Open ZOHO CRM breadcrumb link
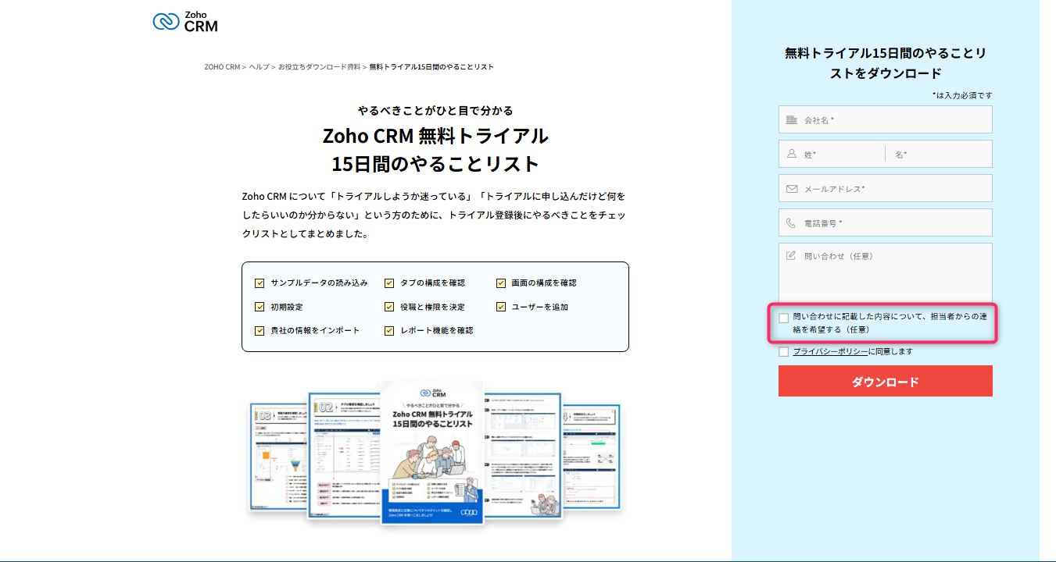This screenshot has height=562, width=1056. tap(222, 67)
